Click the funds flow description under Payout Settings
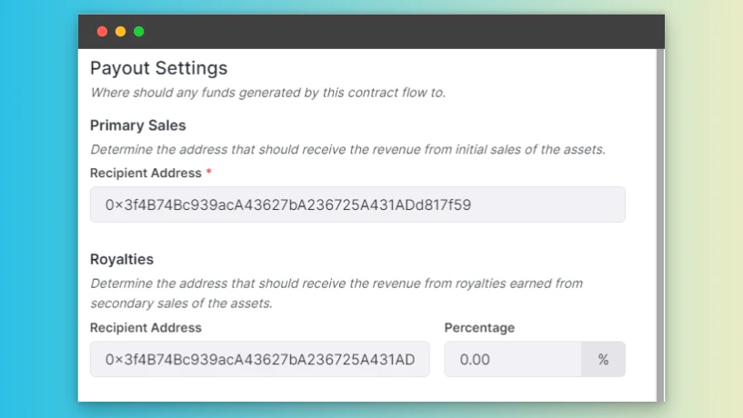743x418 pixels. click(x=268, y=93)
